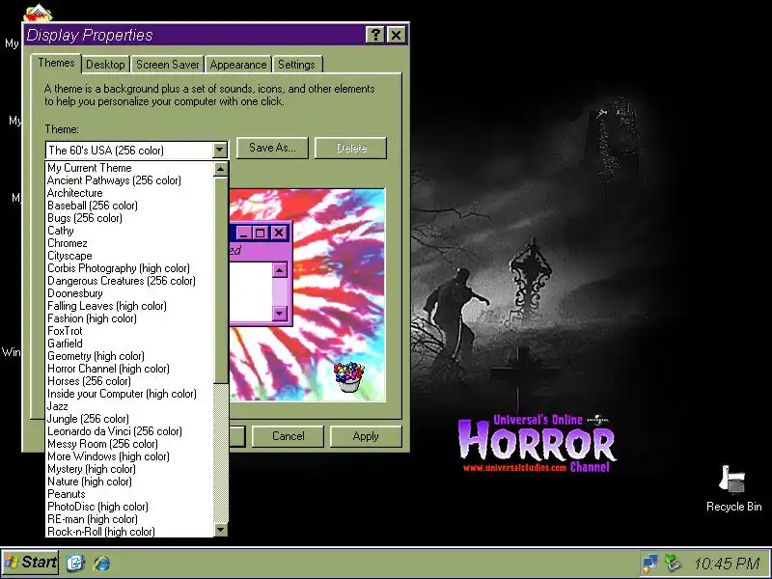Select Fashion (high color) theme
Viewport: 772px width, 579px height.
tap(129, 318)
